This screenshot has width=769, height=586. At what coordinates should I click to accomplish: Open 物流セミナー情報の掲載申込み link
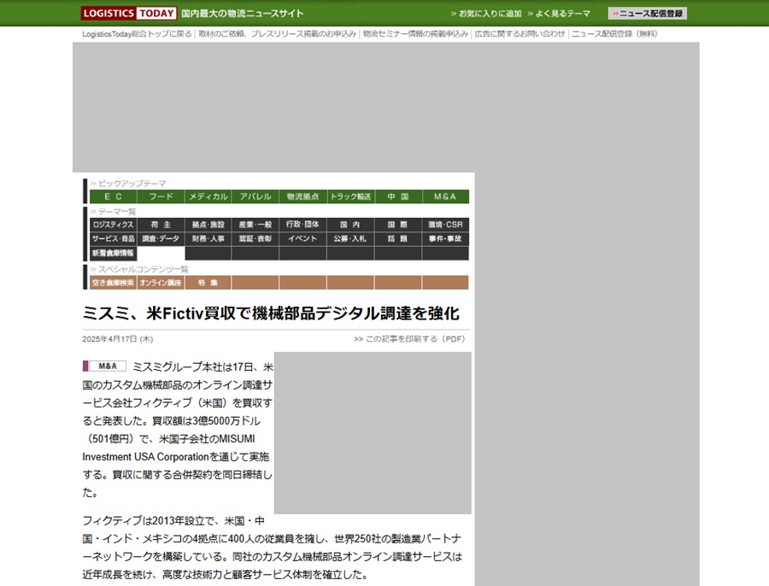[415, 34]
